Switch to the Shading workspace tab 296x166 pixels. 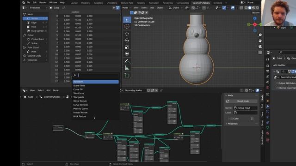pyautogui.click(x=141, y=3)
